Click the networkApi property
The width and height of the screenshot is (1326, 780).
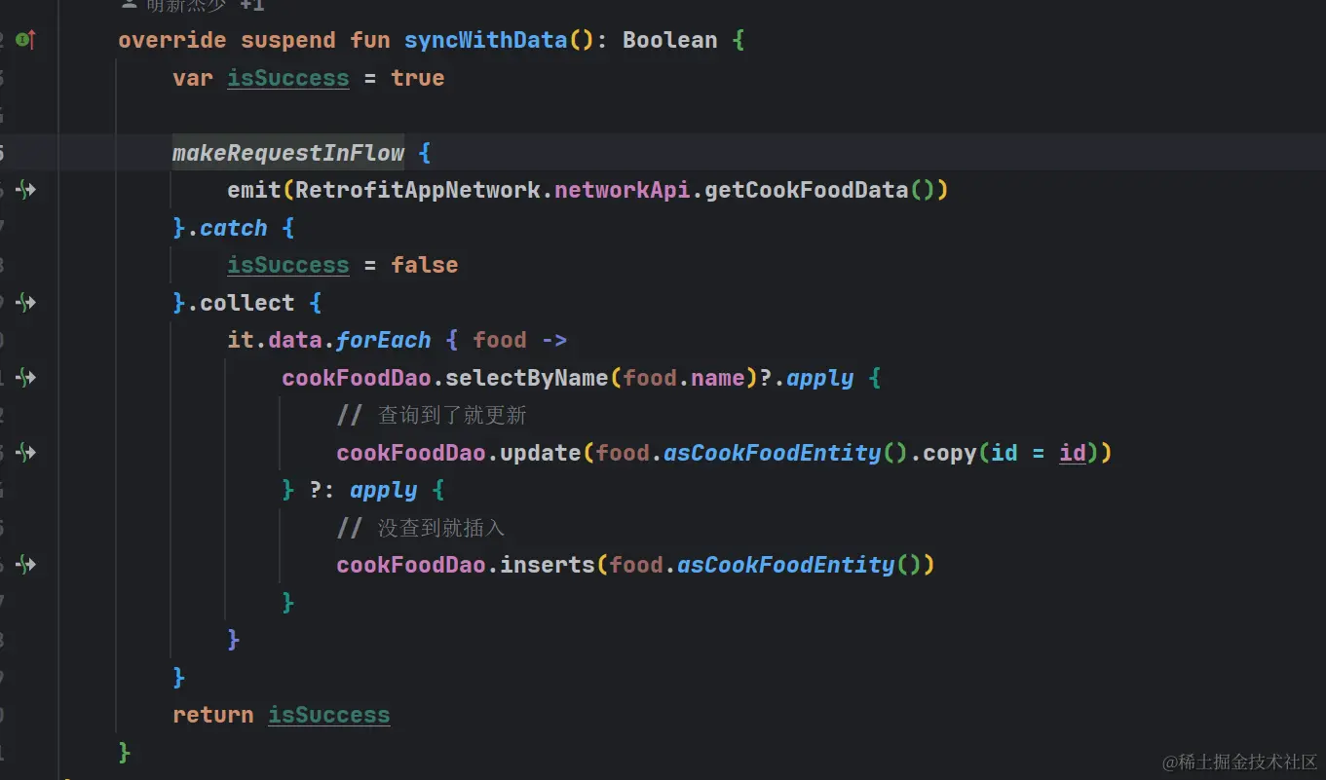(x=623, y=190)
